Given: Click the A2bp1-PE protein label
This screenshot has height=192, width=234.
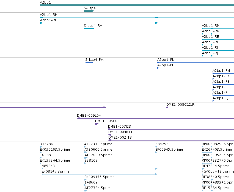Looking at the screenshot, I should 221,82.
